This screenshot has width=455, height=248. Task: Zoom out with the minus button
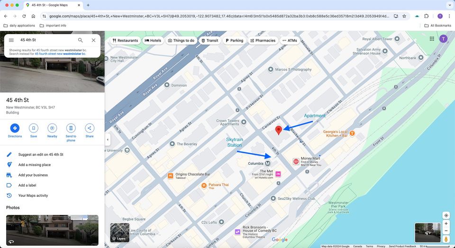click(446, 231)
